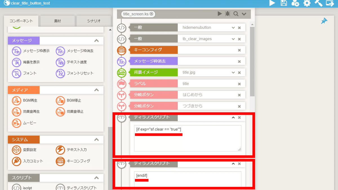The image size is (338, 190).
Task: Switch to the シナリオ tab
Action: (93, 21)
